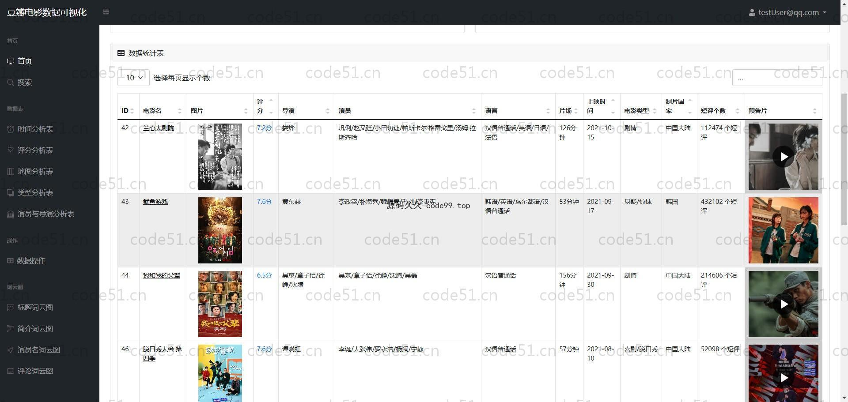Screen dimensions: 848x402
Task: Sort table by 上映时间 column
Action: click(x=602, y=106)
